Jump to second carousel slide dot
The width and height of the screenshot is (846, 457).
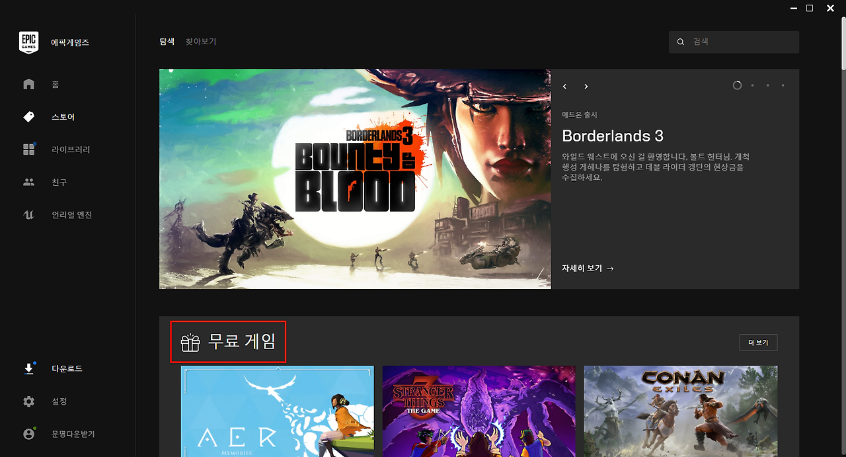click(x=752, y=85)
